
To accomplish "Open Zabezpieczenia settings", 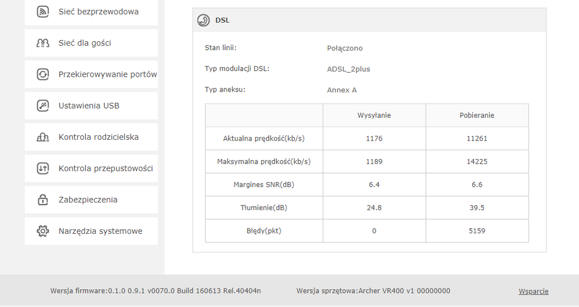I will pyautogui.click(x=88, y=200).
